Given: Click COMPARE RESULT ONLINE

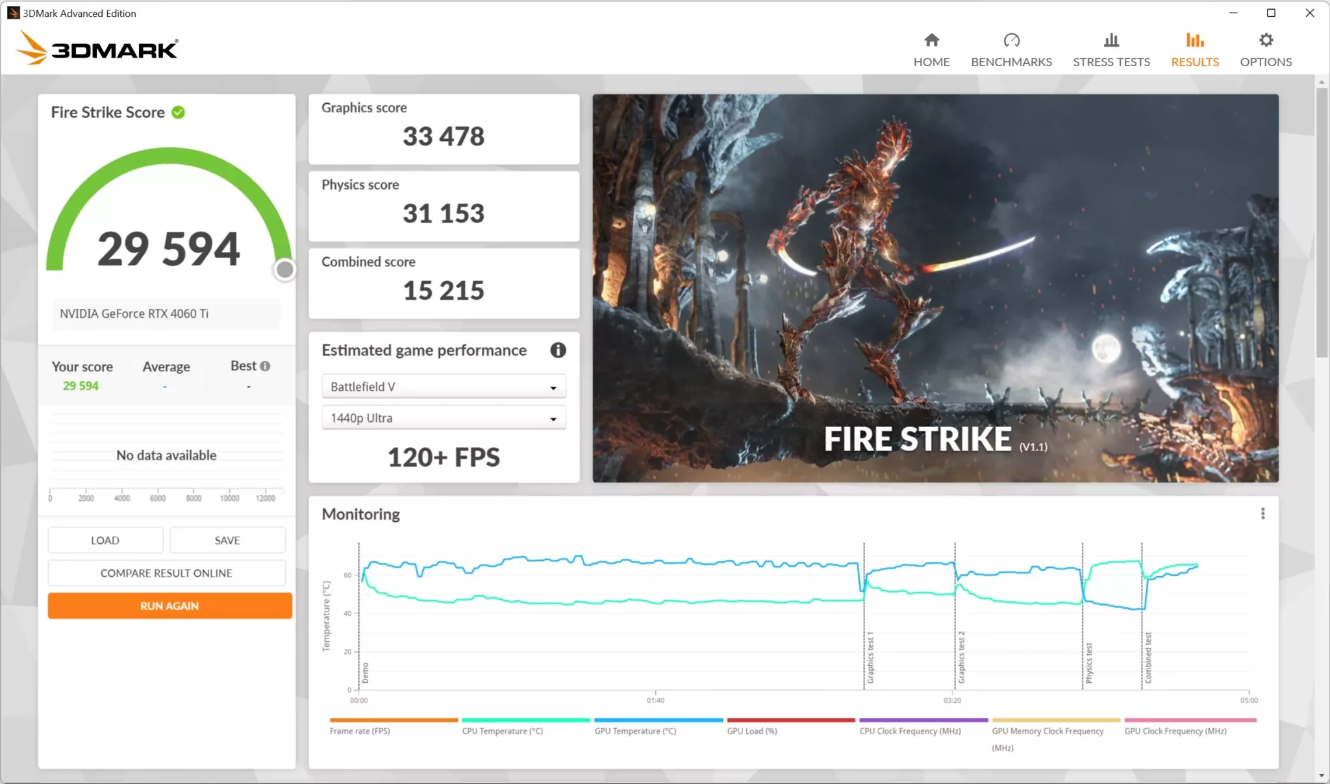Looking at the screenshot, I should click(x=166, y=572).
